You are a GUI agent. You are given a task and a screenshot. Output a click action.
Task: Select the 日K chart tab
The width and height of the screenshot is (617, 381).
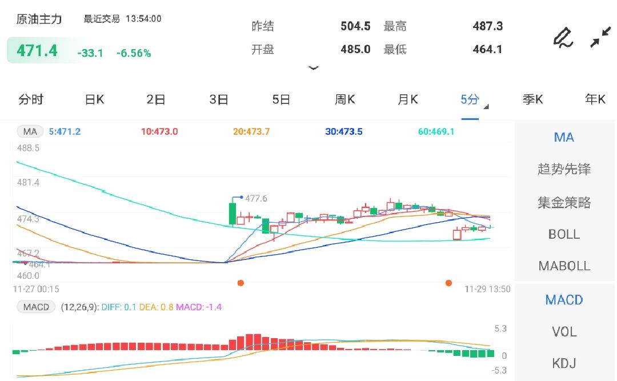point(94,100)
